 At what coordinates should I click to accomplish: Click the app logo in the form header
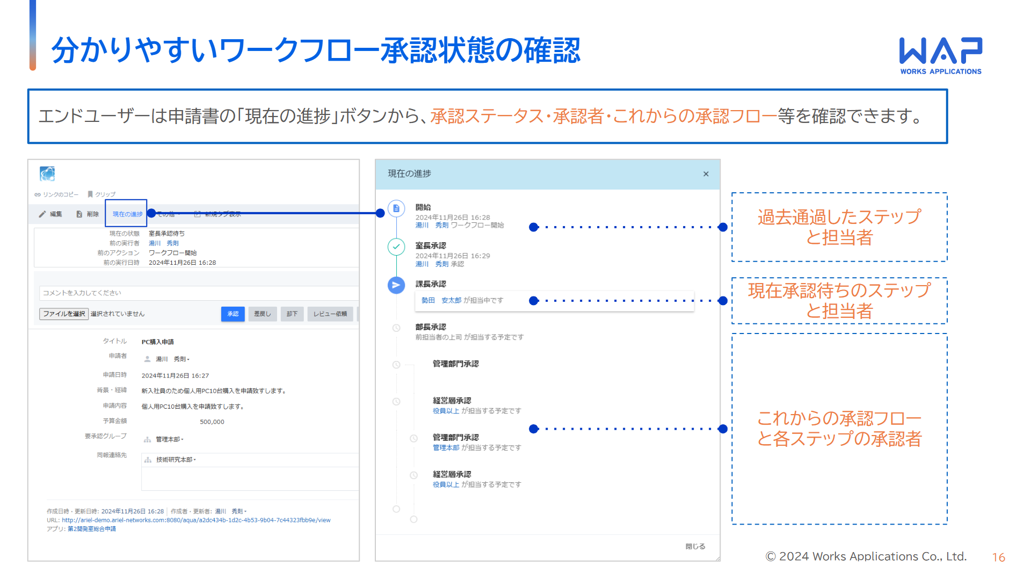[x=47, y=174]
